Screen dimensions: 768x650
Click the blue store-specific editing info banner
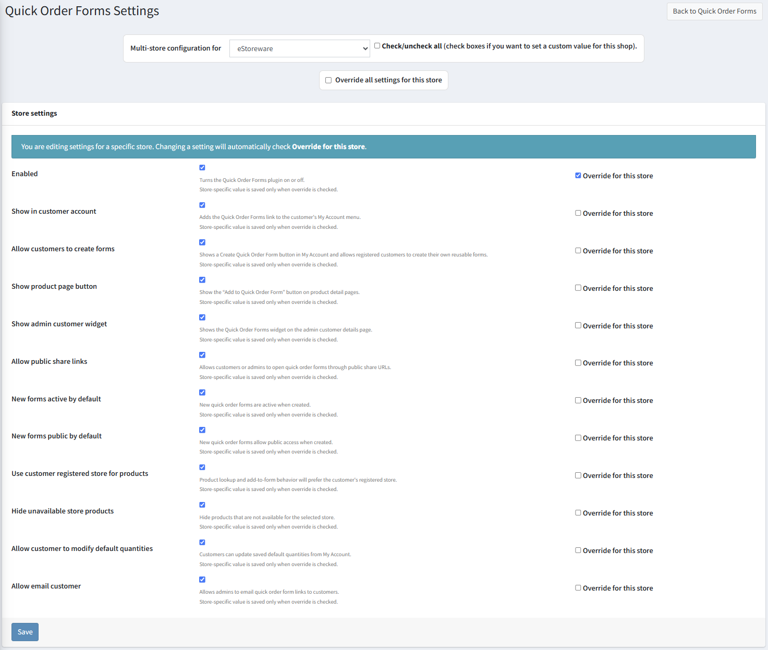point(384,147)
